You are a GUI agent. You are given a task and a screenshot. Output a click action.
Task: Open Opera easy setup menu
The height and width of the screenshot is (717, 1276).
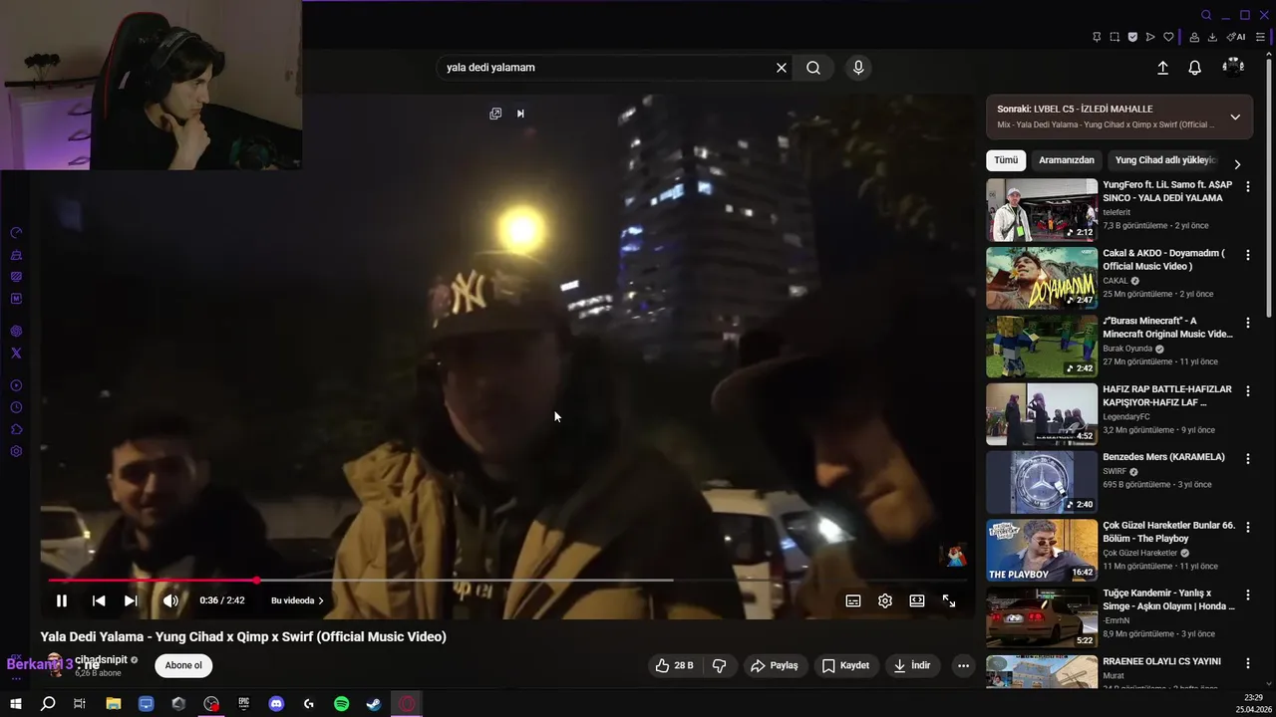point(1260,37)
